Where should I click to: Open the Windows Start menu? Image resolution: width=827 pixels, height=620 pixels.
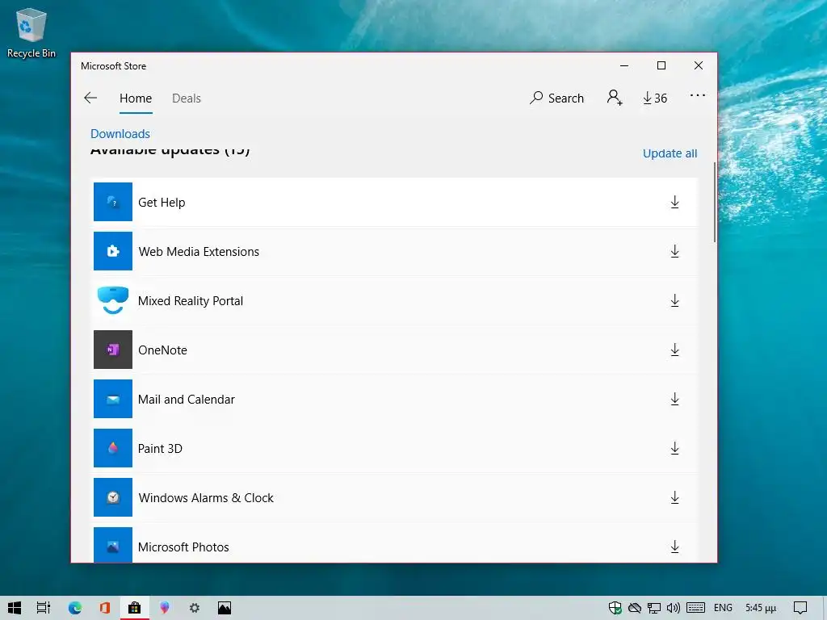point(15,608)
